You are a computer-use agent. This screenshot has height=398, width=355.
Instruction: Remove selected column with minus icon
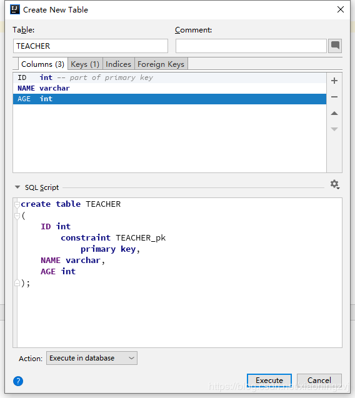point(334,97)
